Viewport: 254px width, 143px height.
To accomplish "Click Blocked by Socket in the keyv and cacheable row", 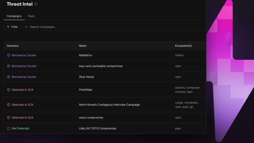I will click(x=24, y=66).
